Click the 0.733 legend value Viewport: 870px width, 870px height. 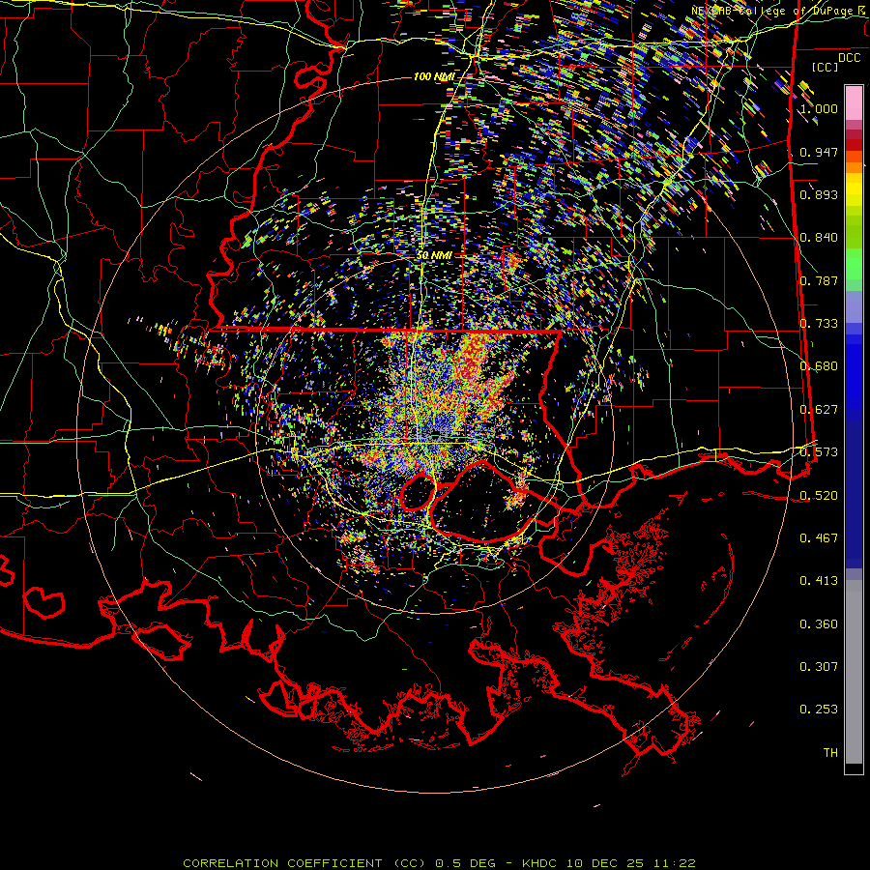point(819,324)
